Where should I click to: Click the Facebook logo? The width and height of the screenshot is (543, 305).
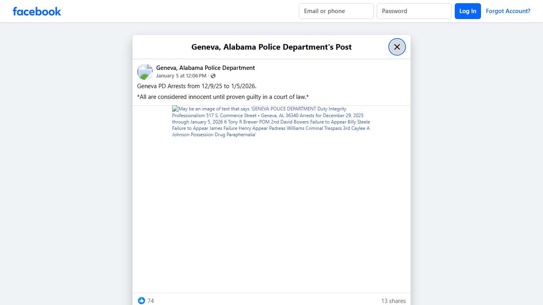pyautogui.click(x=37, y=11)
